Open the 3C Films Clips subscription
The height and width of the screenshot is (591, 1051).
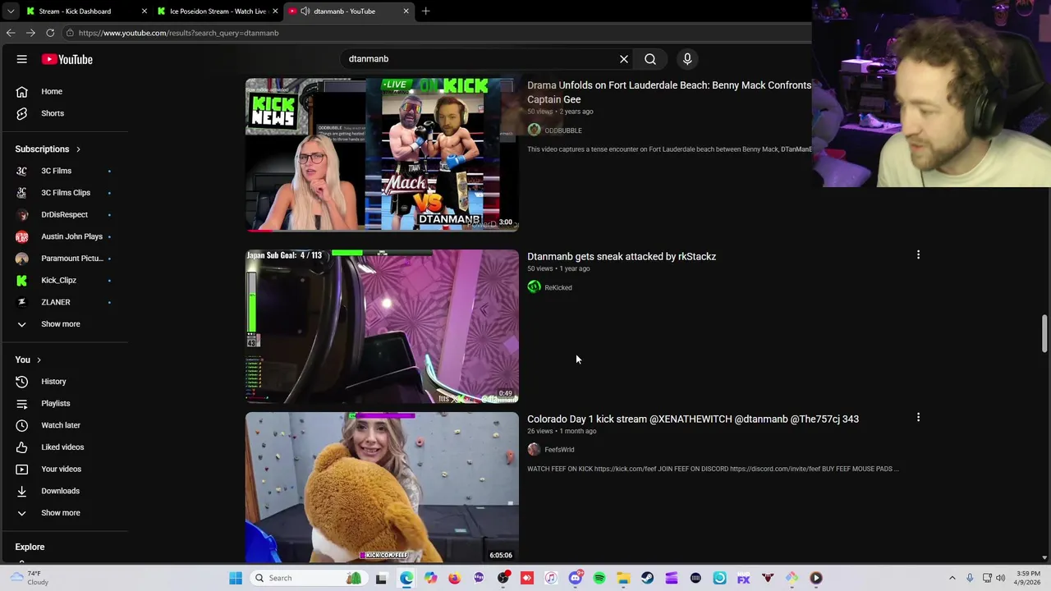tap(64, 193)
